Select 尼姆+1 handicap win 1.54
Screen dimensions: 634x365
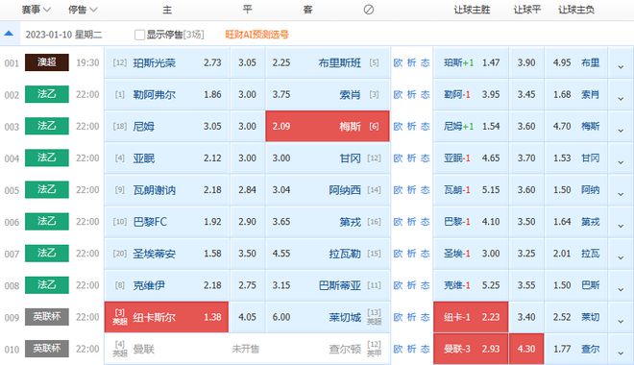click(471, 126)
